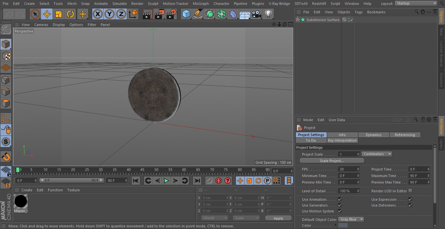The image size is (445, 229).
Task: Uncheck Use Expression checkbox
Action: click(410, 199)
